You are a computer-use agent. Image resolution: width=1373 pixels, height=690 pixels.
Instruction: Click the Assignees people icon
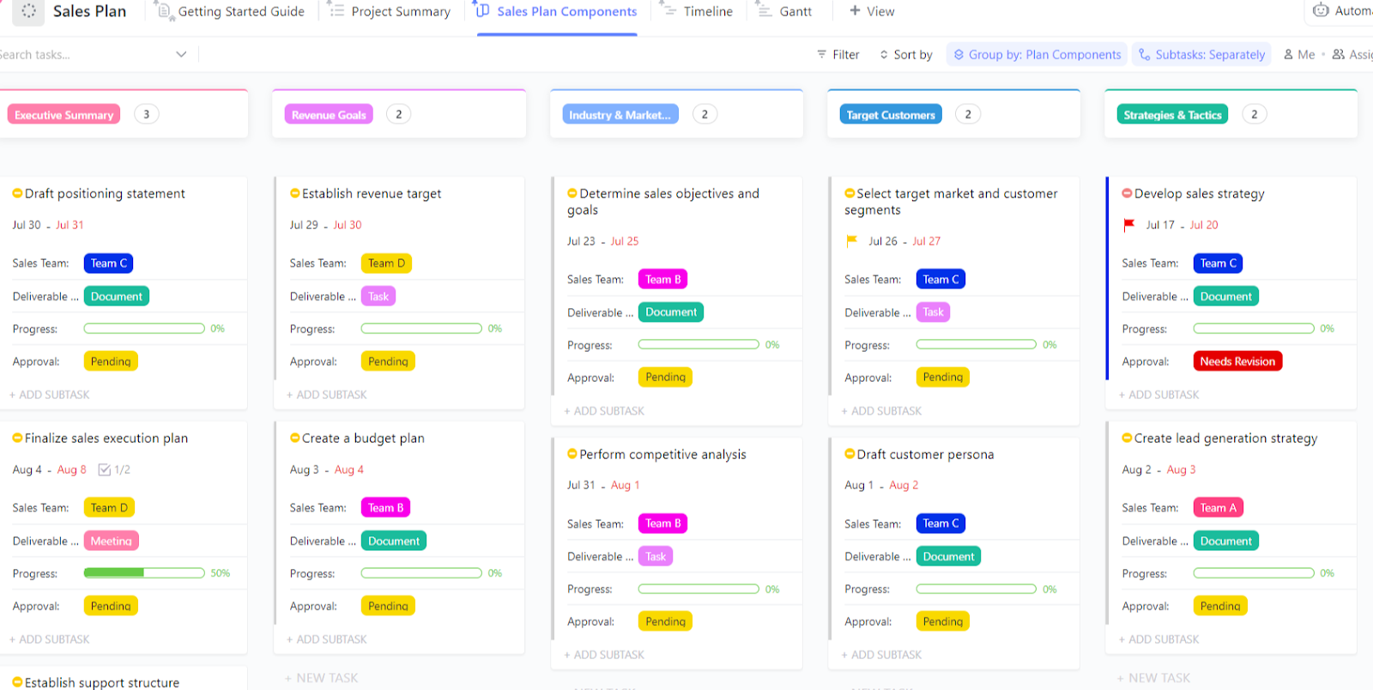(1339, 55)
